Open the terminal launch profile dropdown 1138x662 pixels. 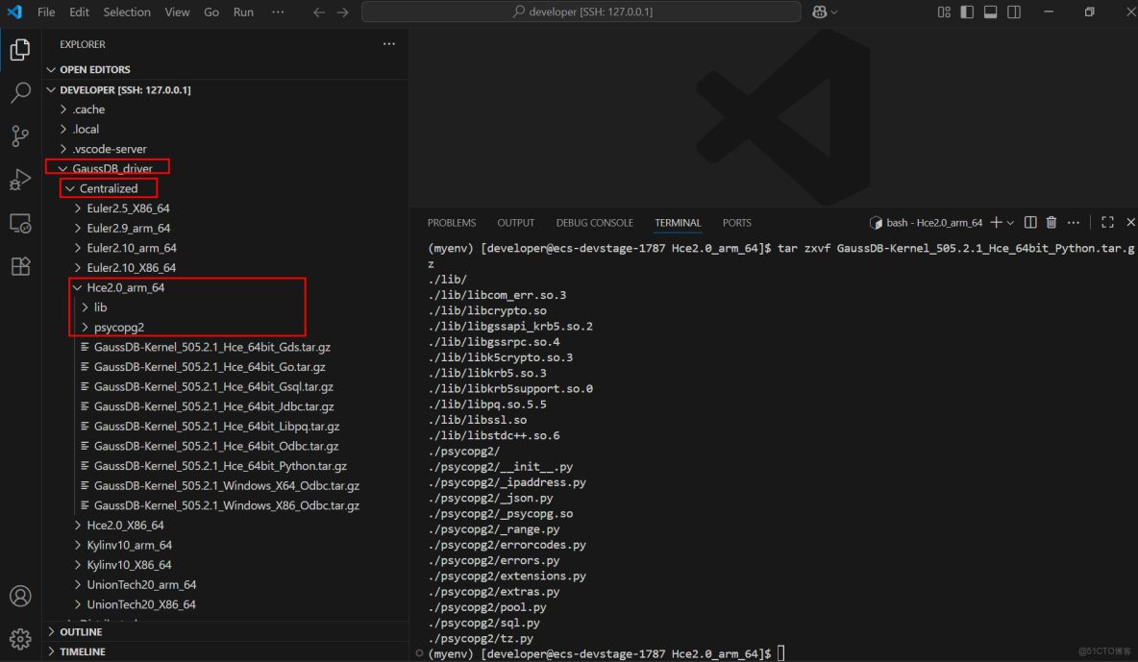pyautogui.click(x=1009, y=223)
